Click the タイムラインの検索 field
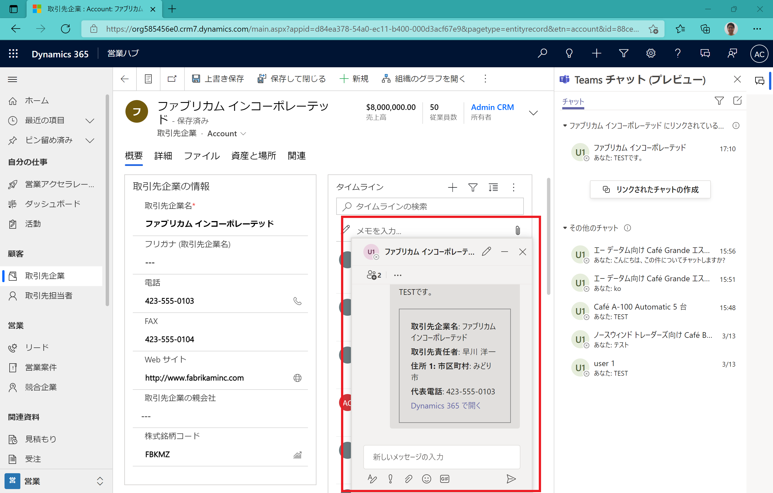The width and height of the screenshot is (773, 493). click(x=430, y=206)
